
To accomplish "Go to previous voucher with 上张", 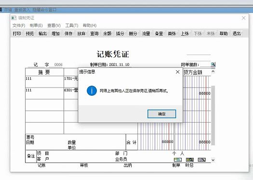I will [x=185, y=34].
